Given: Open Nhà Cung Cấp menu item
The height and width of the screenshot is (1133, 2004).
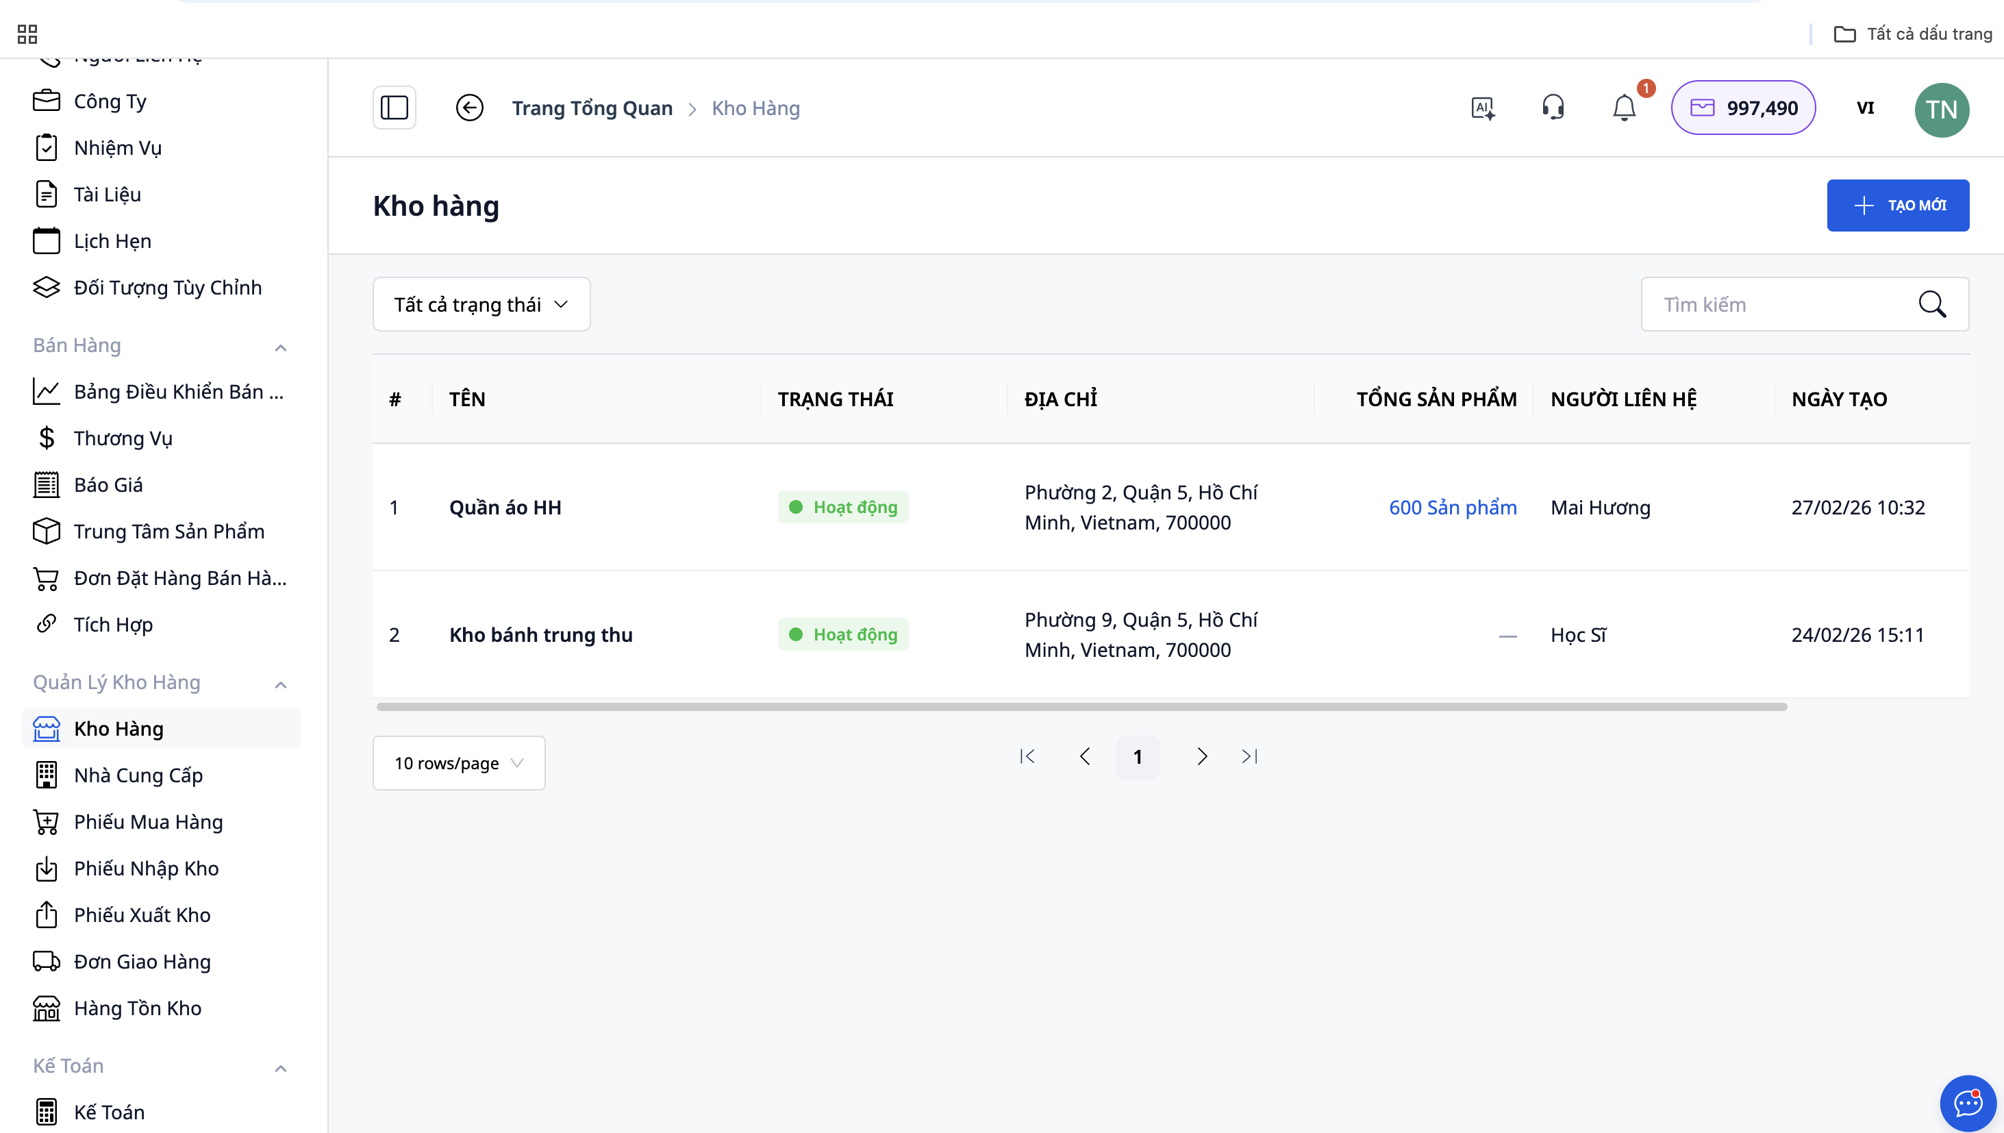Looking at the screenshot, I should pos(138,775).
